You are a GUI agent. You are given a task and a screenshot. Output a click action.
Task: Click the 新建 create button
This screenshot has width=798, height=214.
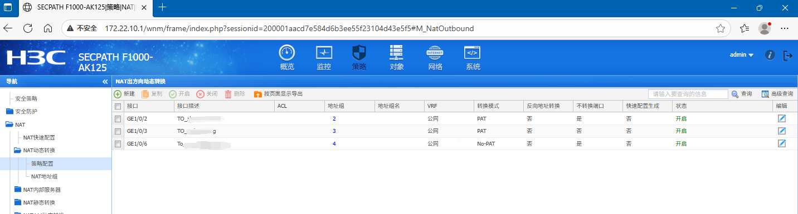tap(124, 94)
